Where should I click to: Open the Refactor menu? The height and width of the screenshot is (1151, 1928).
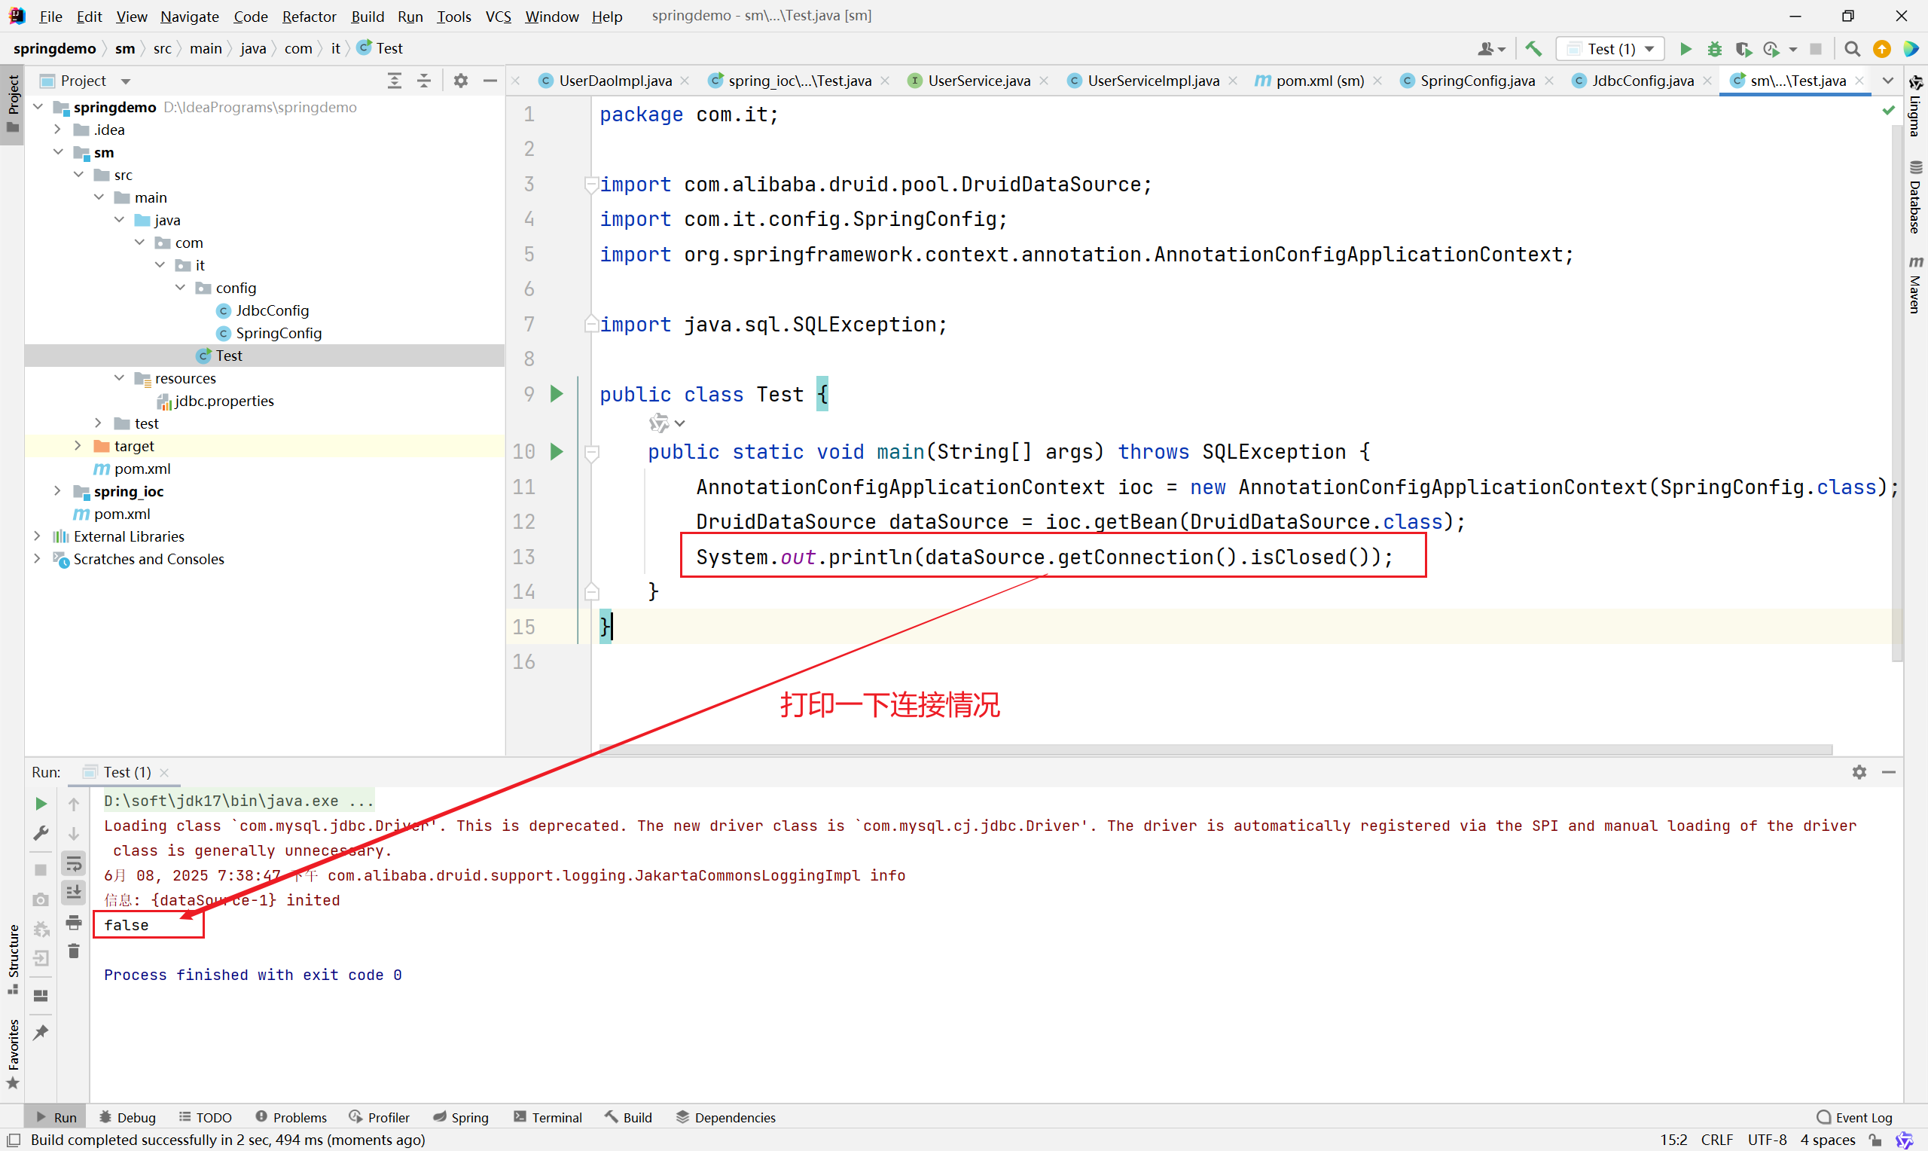pos(309,16)
